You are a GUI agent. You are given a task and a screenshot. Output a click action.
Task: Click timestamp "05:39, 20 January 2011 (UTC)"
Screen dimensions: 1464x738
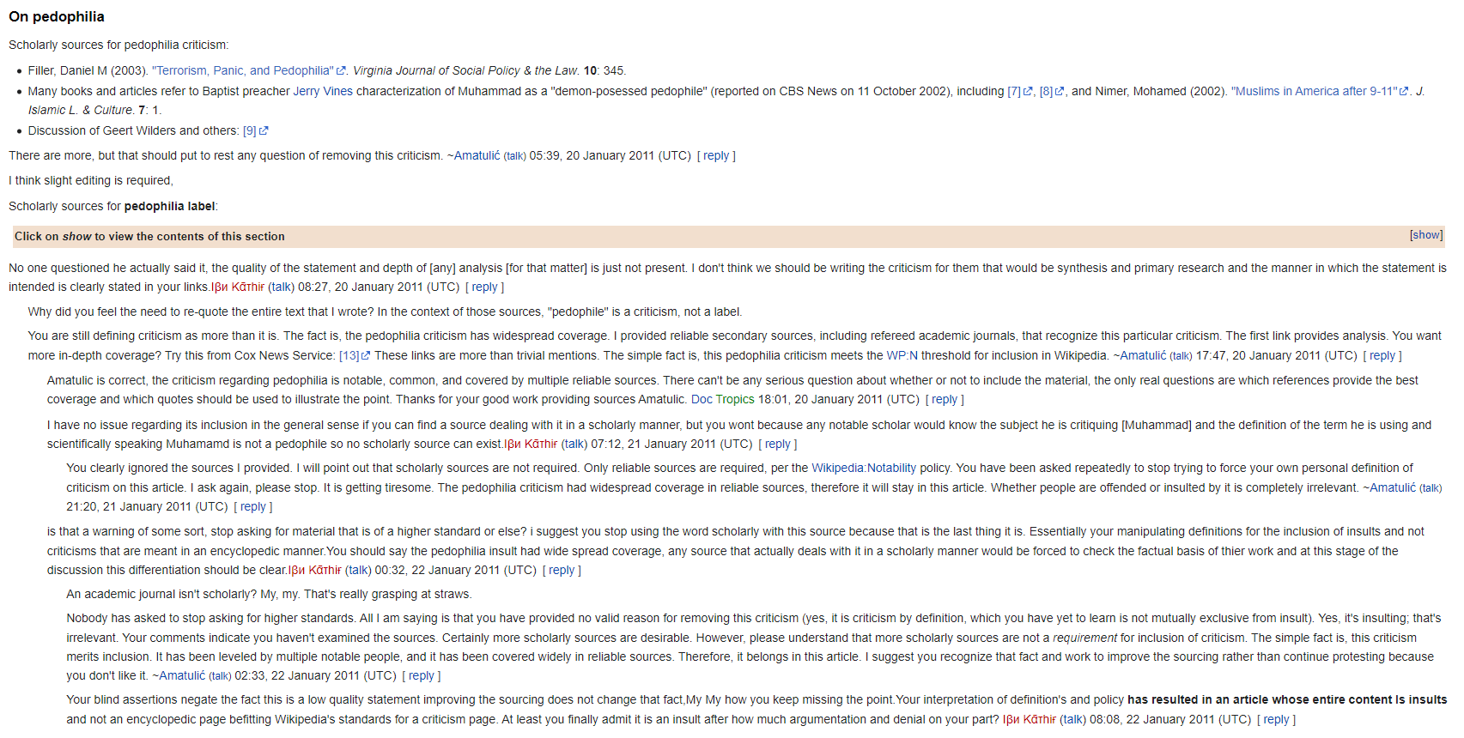[x=610, y=155]
